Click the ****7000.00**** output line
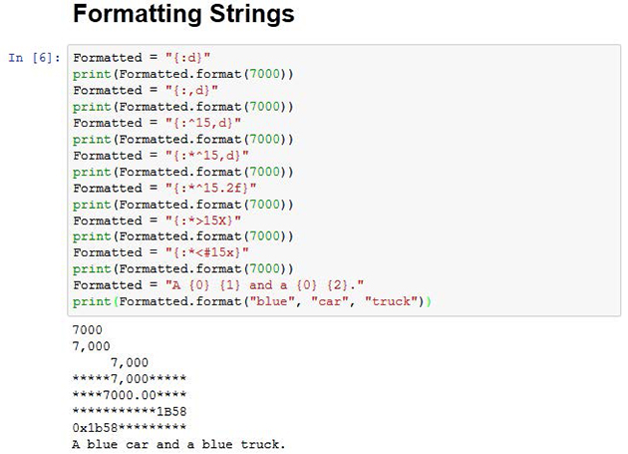The image size is (628, 454). 130,395
